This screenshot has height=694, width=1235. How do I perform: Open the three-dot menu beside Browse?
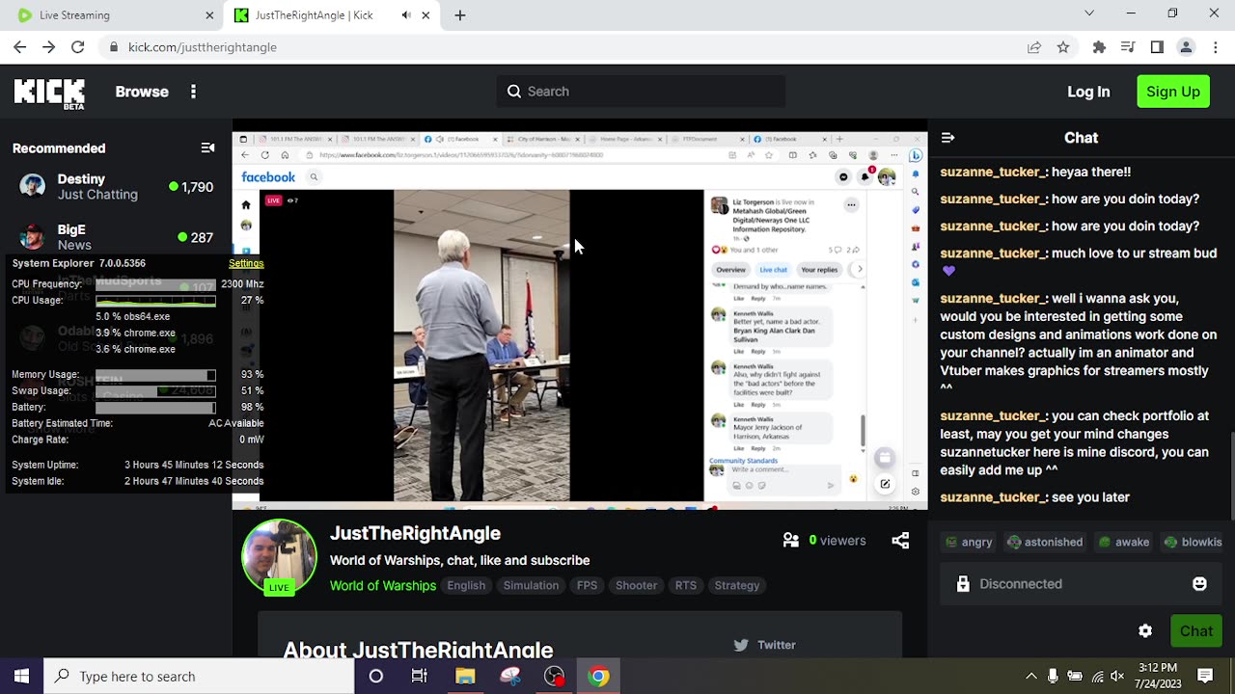click(193, 92)
